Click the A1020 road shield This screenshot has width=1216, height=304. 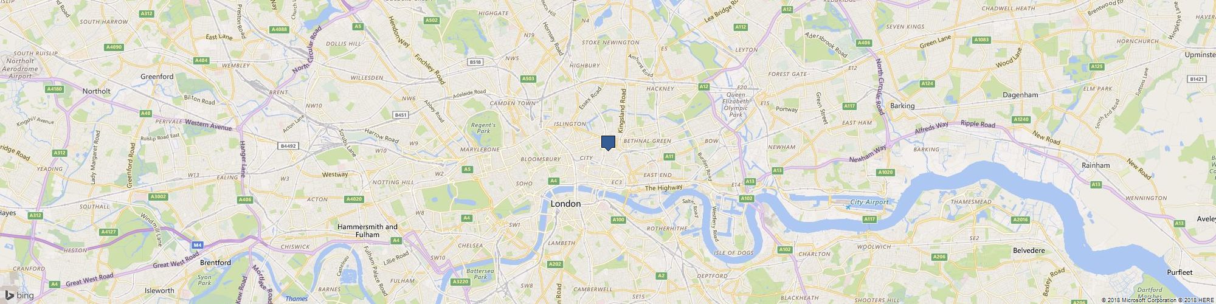click(x=886, y=173)
